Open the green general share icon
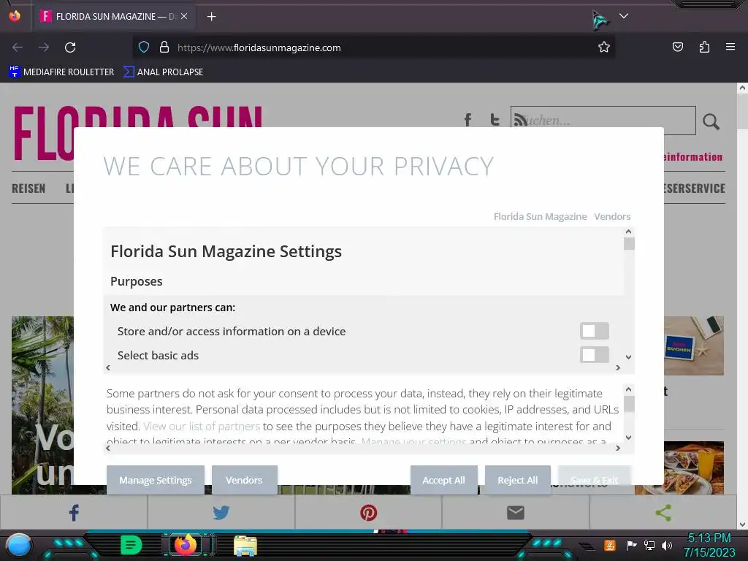Screen dimensions: 748x561 (x=663, y=513)
